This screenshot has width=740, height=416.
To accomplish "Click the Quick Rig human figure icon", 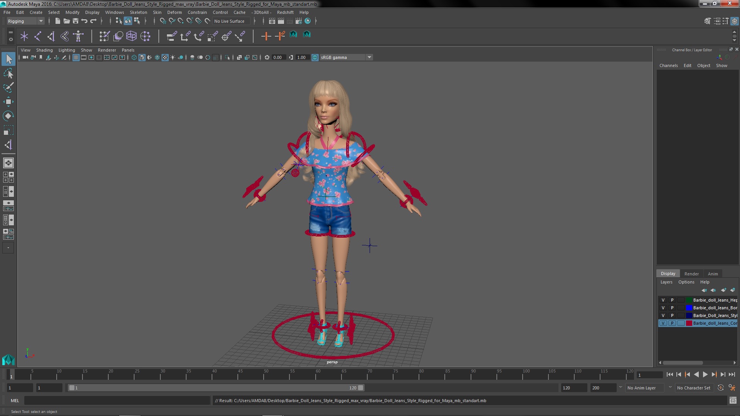I will point(78,36).
